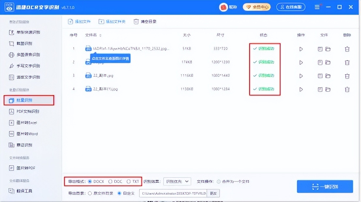Image resolution: width=361 pixels, height=202 pixels.
Task: Delete the fourth file using its trash icon
Action: (347, 89)
